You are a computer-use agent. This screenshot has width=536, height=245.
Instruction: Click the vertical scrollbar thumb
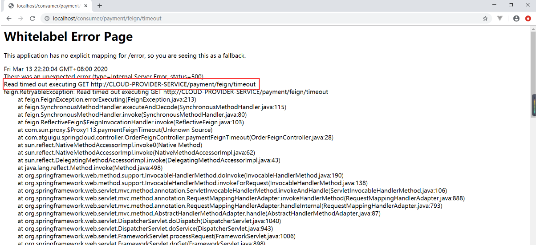pos(533,105)
